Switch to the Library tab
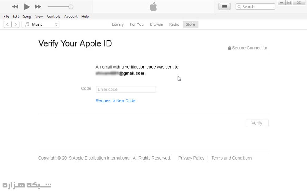 point(118,24)
